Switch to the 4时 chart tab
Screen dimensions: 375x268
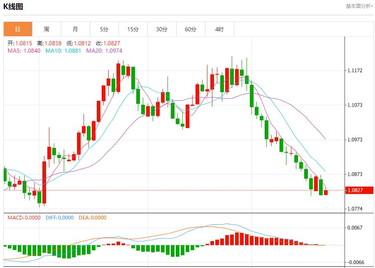click(x=219, y=29)
